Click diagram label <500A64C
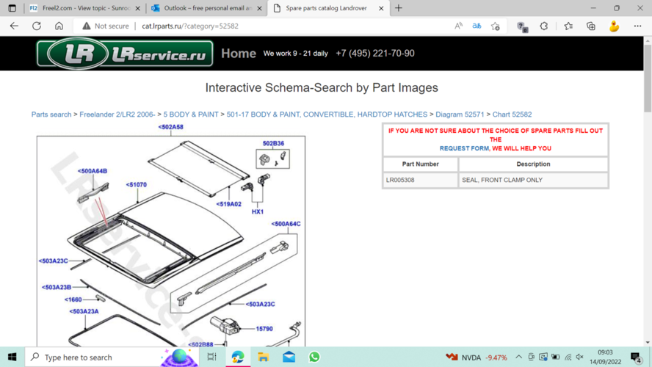 (x=286, y=224)
